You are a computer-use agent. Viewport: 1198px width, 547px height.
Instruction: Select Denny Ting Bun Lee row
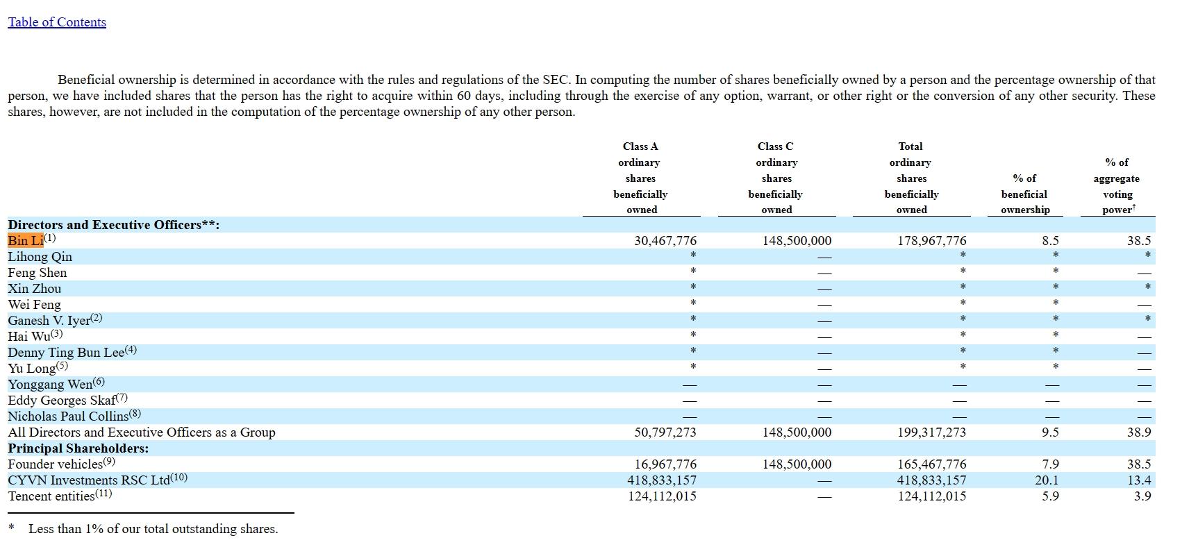pyautogui.click(x=66, y=353)
